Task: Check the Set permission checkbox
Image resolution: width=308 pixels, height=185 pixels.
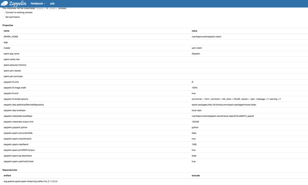Action: 3,17
